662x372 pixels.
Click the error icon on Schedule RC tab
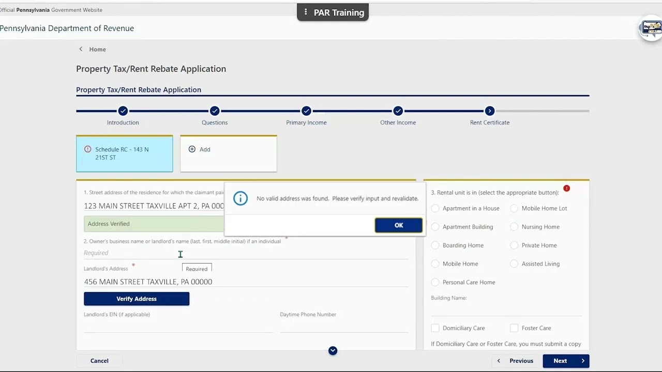[x=87, y=149]
